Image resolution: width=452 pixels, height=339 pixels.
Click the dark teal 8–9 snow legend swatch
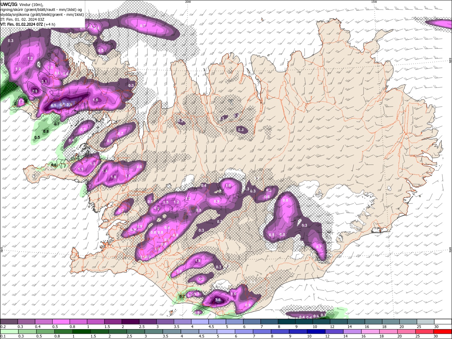pos(287,322)
